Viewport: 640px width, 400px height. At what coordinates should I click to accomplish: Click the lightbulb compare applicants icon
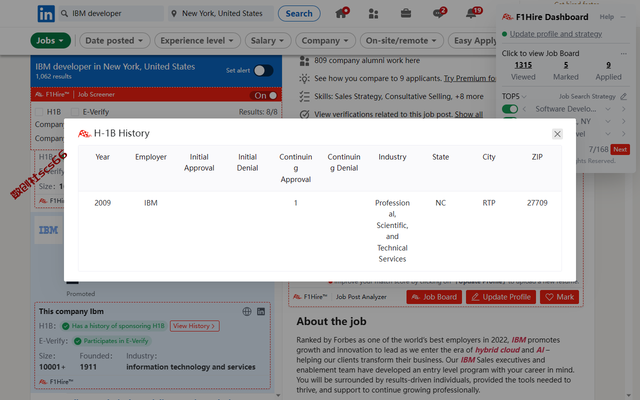304,78
